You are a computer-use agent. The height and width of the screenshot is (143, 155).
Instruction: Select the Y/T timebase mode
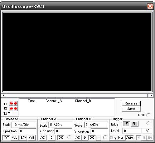pos(6,138)
